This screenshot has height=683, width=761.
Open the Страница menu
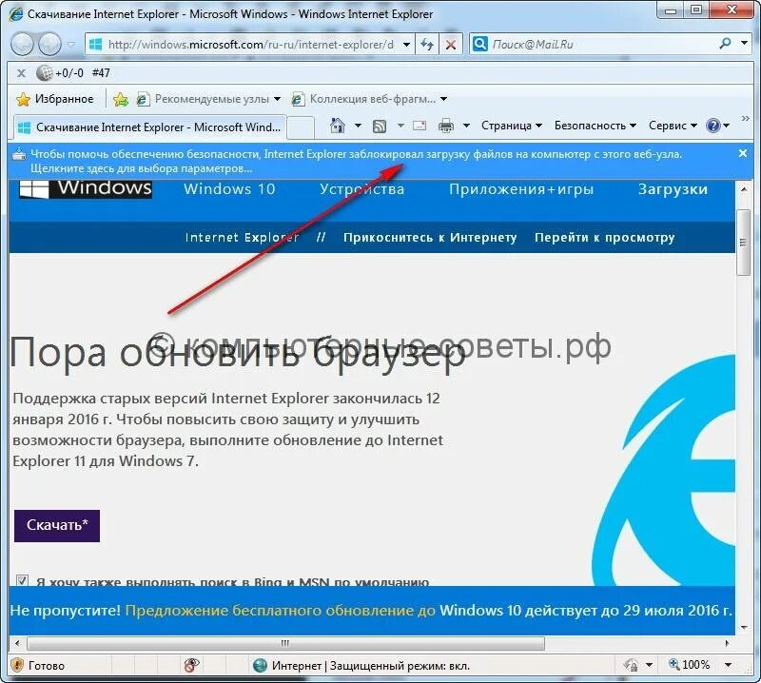pyautogui.click(x=512, y=126)
